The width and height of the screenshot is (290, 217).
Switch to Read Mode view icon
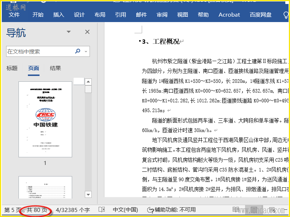236,210
